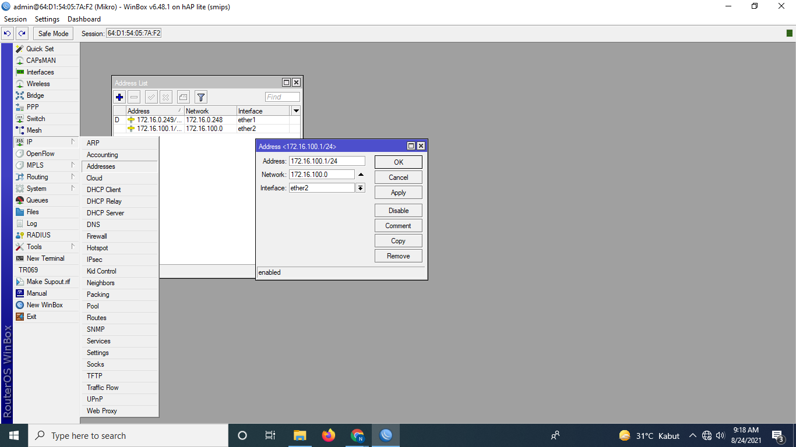This screenshot has height=447, width=796.
Task: Open the Session menu
Action: pos(15,19)
